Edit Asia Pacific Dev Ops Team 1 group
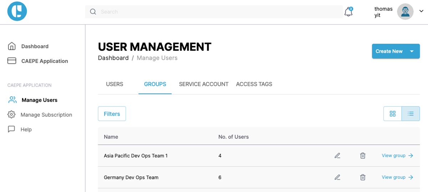Image resolution: width=428 pixels, height=192 pixels. pyautogui.click(x=337, y=156)
